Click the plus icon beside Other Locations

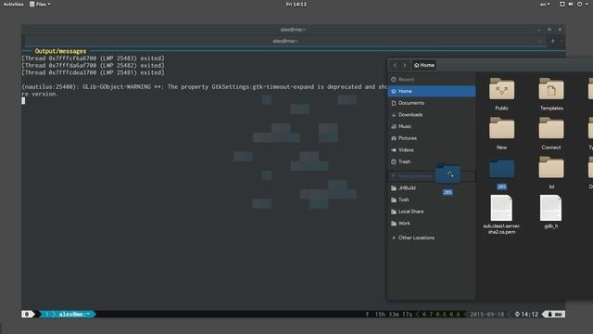tap(394, 238)
